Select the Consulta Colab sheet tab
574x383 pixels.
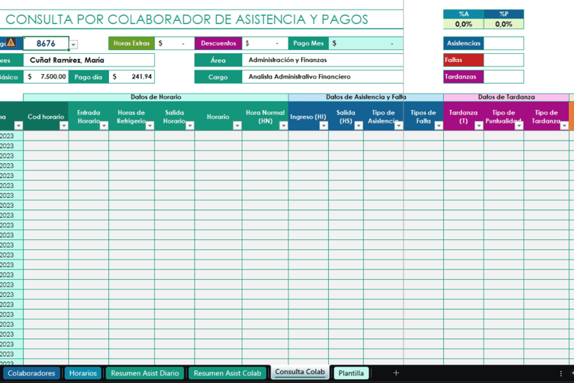pyautogui.click(x=300, y=372)
